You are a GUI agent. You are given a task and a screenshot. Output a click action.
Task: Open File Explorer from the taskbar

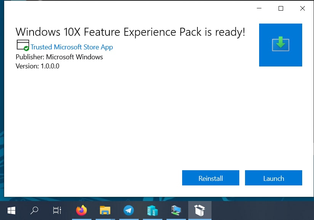click(x=105, y=211)
